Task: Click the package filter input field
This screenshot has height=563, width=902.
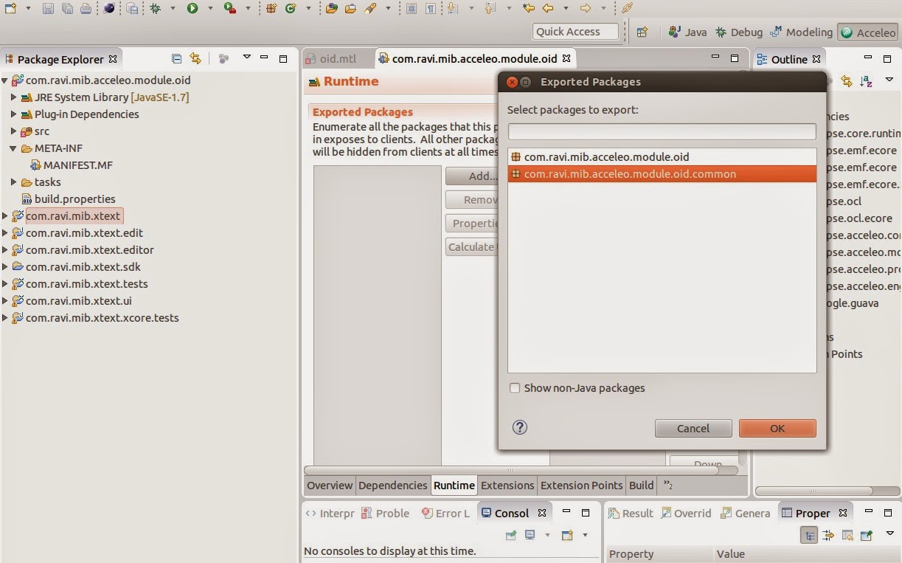Action: coord(661,131)
